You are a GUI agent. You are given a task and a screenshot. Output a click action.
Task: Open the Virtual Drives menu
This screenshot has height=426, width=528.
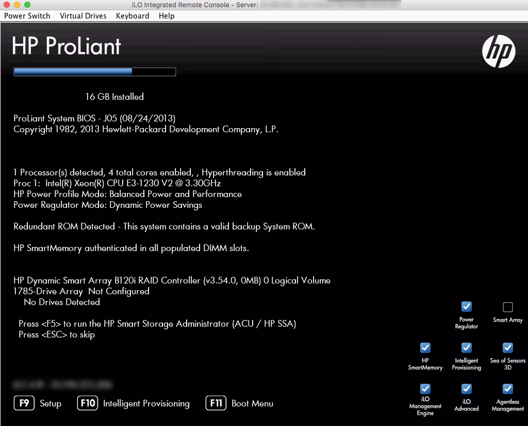[83, 16]
